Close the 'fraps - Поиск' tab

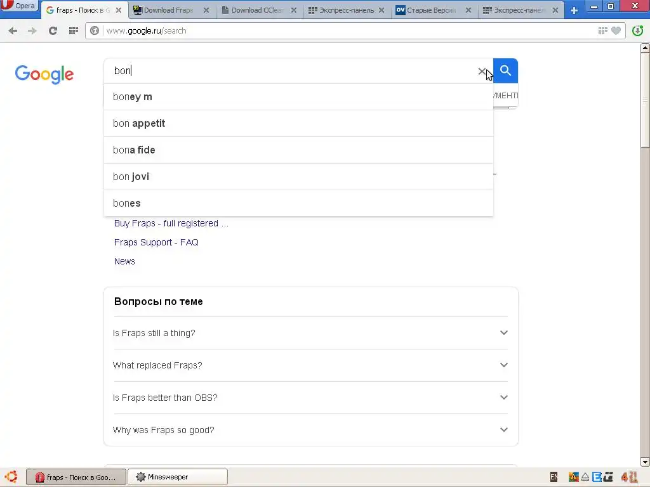[119, 10]
